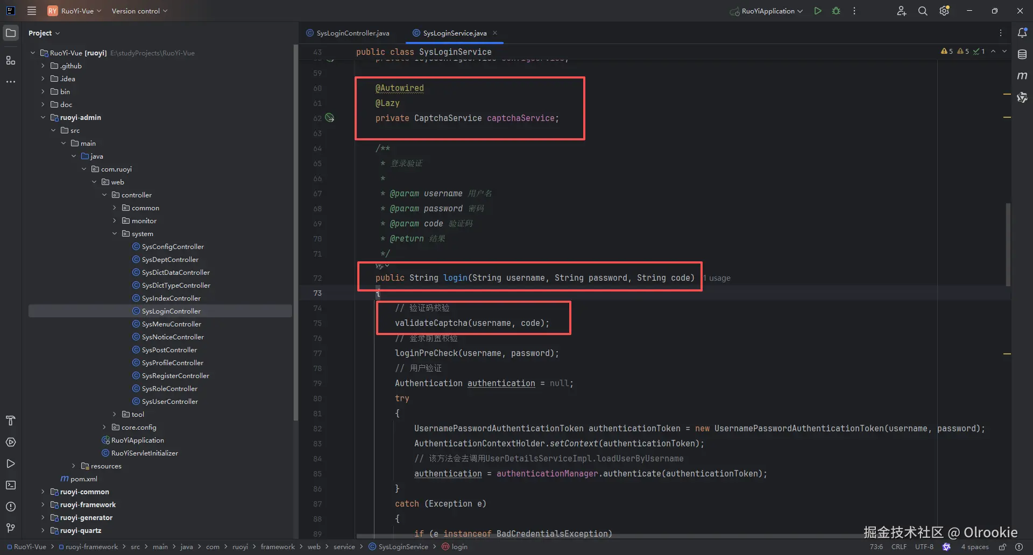This screenshot has height=555, width=1033.
Task: Expand the ruoyi-framework module
Action: (x=43, y=504)
